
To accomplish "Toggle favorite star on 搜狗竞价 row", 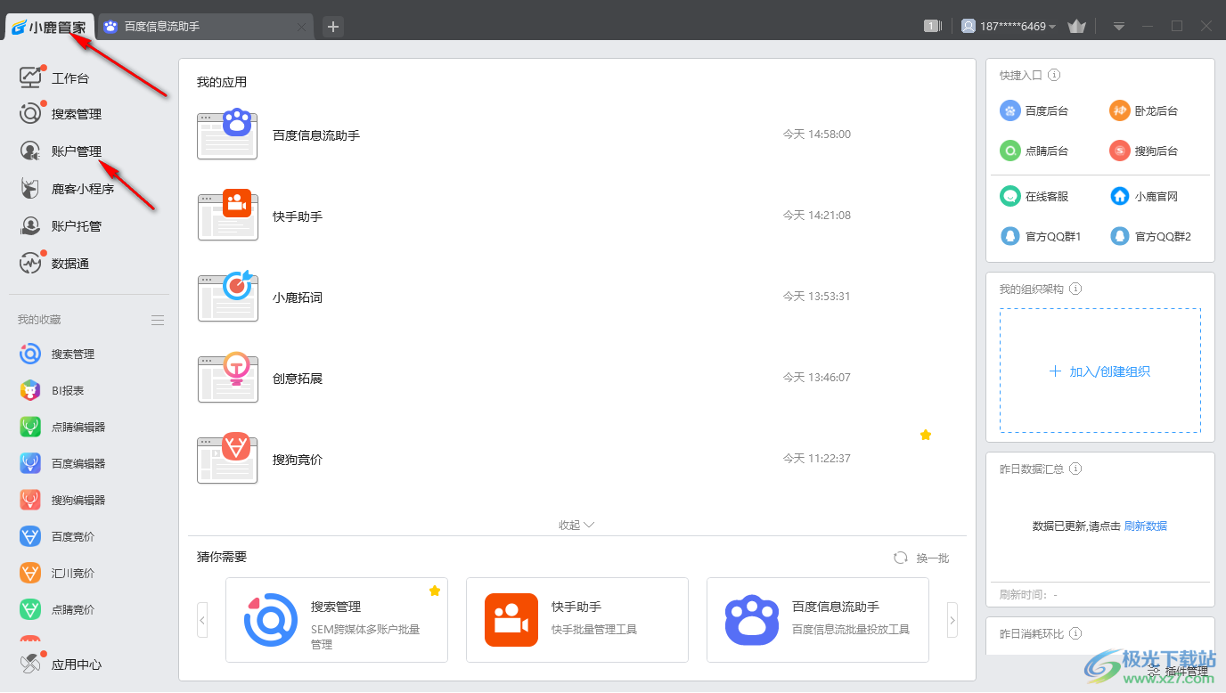I will 926,435.
